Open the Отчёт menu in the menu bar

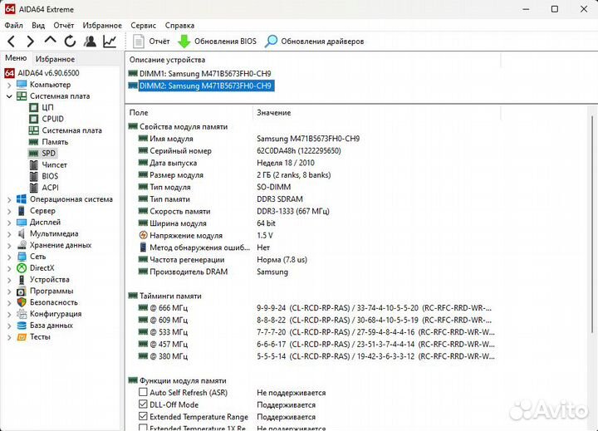point(64,26)
